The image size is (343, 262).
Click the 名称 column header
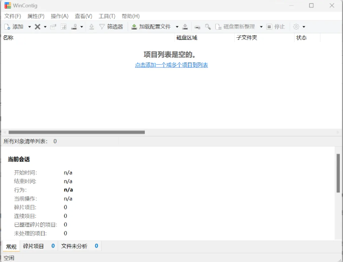[x=9, y=38]
